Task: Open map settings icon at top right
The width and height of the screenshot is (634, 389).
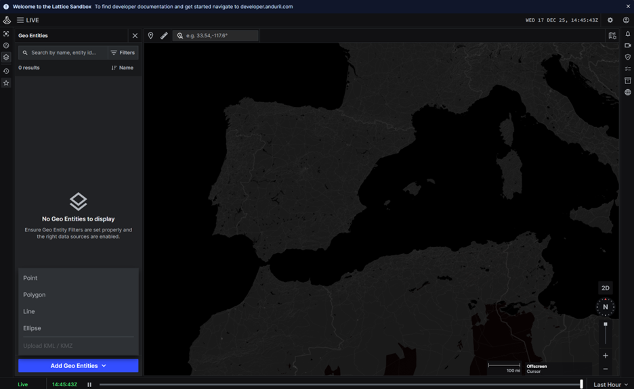Action: (612, 36)
